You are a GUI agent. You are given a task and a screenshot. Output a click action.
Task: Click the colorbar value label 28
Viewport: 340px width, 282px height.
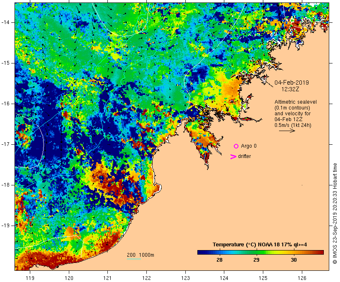pos(219,260)
